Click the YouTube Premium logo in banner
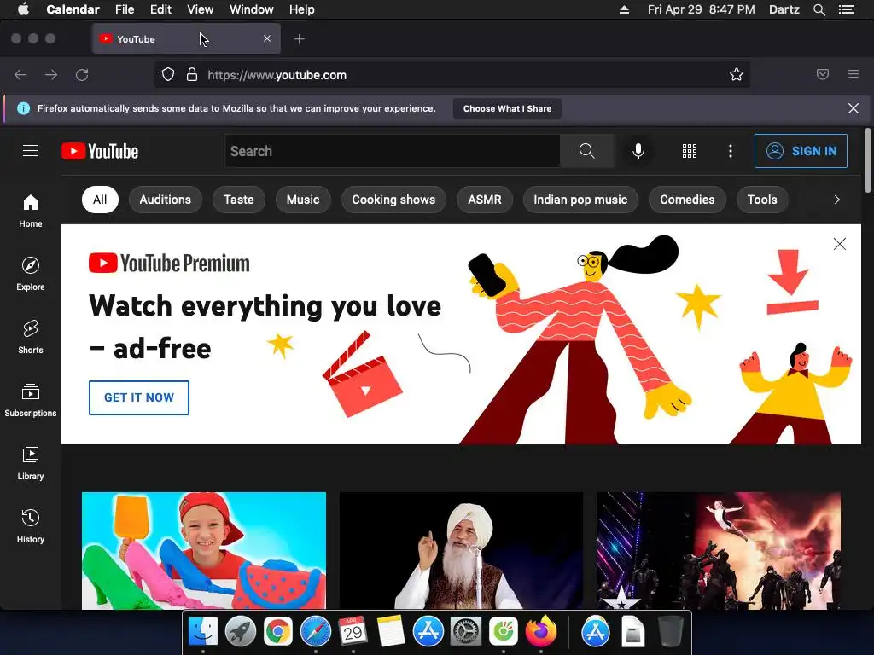This screenshot has width=874, height=655. click(169, 263)
